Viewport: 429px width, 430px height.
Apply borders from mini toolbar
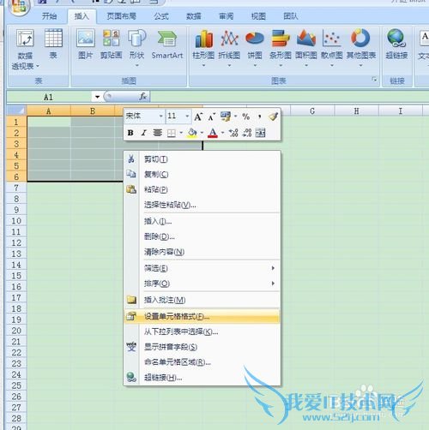point(171,133)
